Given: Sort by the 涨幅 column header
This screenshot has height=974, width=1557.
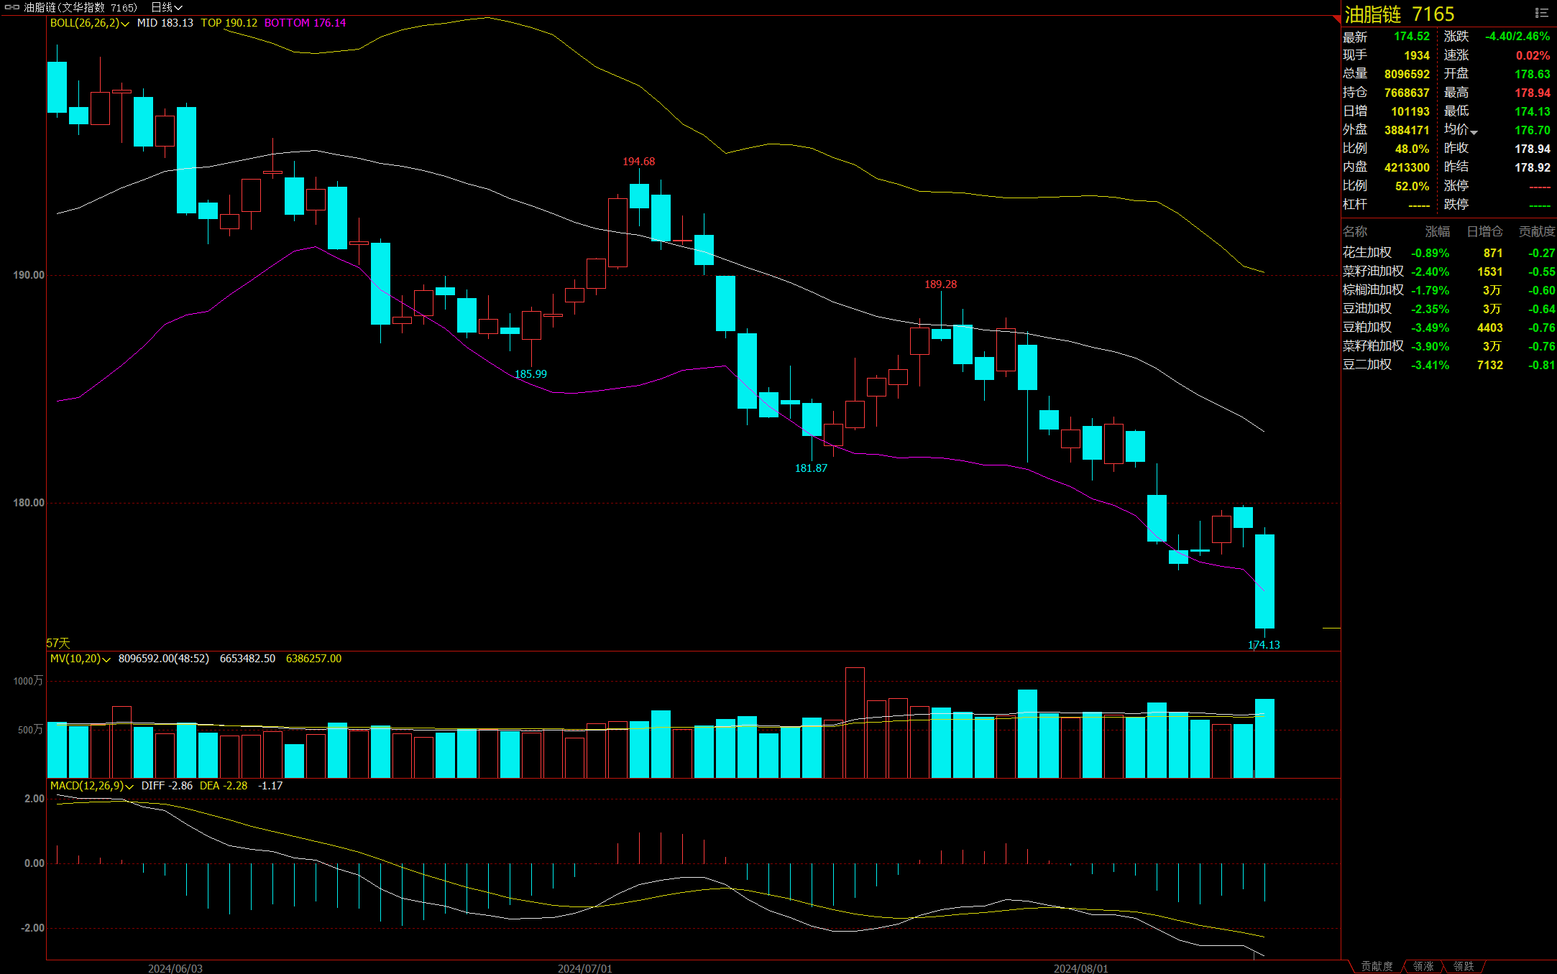Looking at the screenshot, I should pyautogui.click(x=1438, y=231).
